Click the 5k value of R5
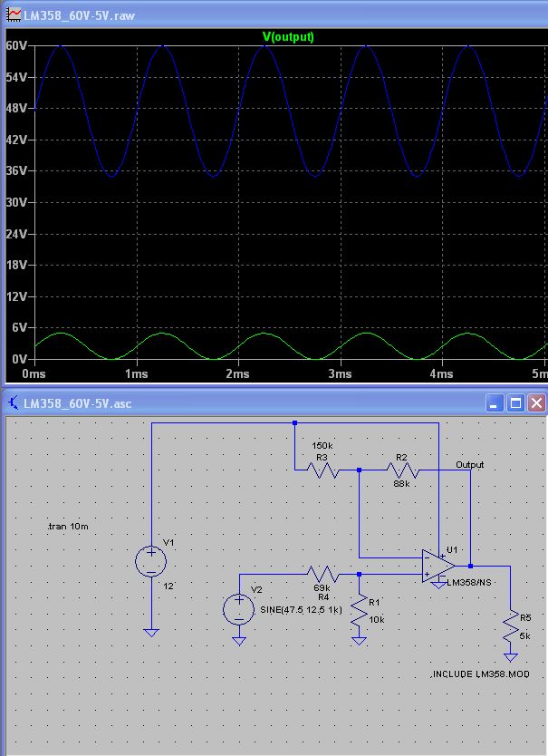Viewport: 548px width, 756px height. 524,636
